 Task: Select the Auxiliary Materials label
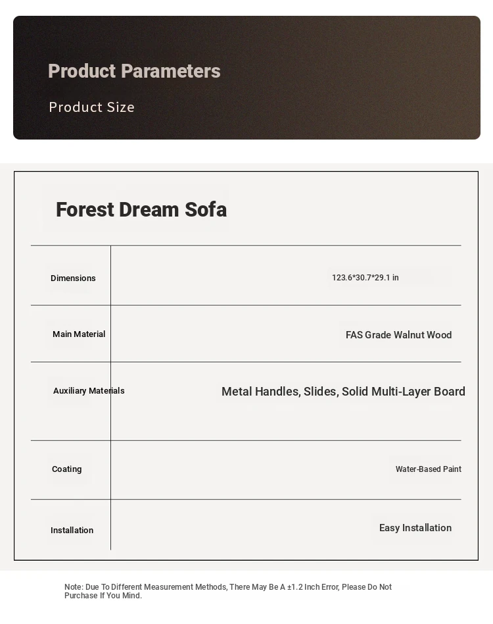[89, 391]
